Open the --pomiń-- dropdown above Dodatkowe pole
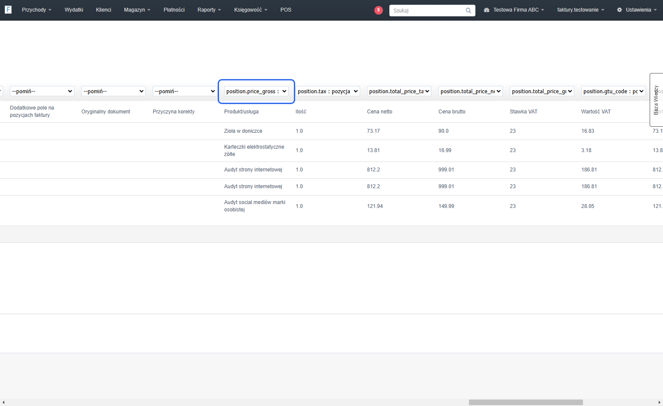The image size is (663, 406). pos(42,91)
